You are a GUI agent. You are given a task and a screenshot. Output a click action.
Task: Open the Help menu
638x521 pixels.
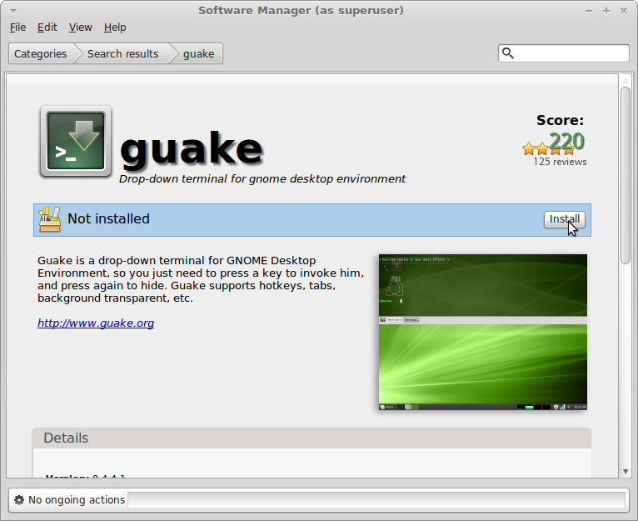(x=115, y=28)
